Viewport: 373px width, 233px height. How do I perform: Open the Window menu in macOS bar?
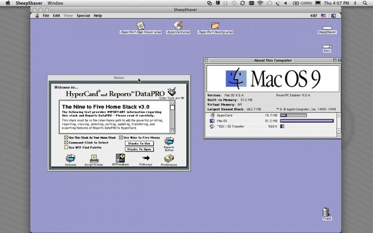tap(55, 3)
